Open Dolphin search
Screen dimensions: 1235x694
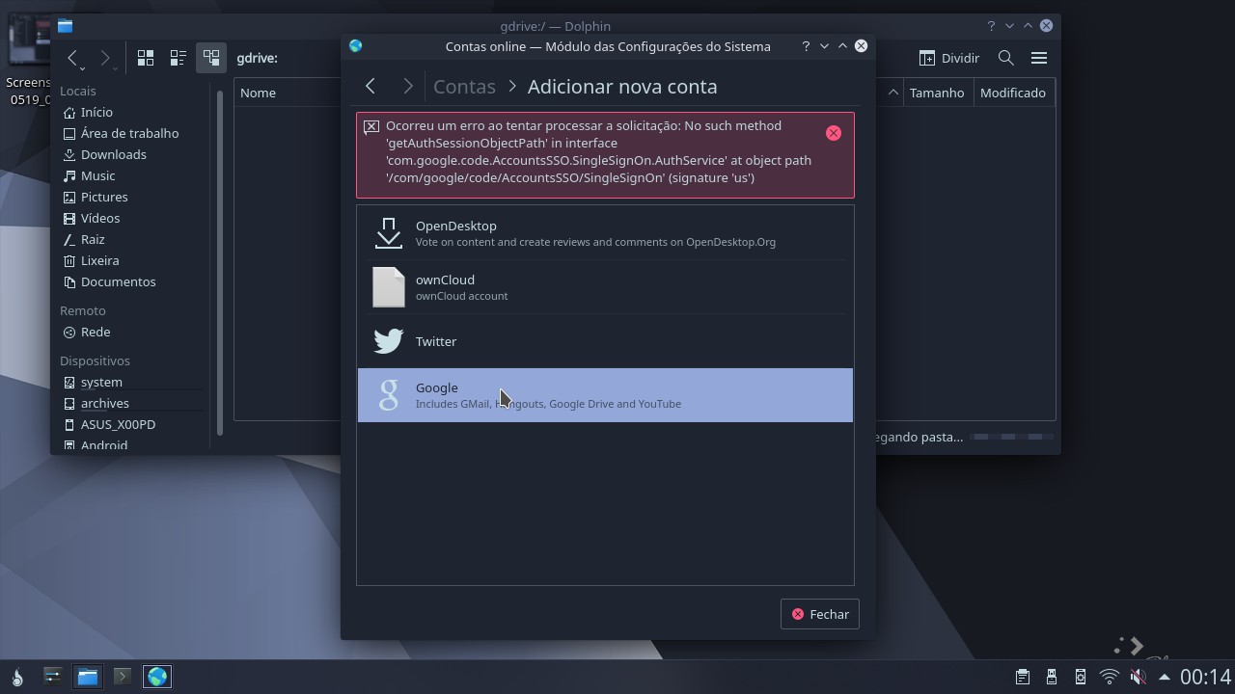coord(1005,58)
